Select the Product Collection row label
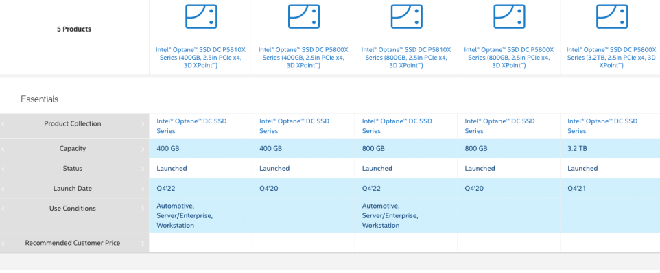Screen dimensions: 660x273 [x=73, y=123]
